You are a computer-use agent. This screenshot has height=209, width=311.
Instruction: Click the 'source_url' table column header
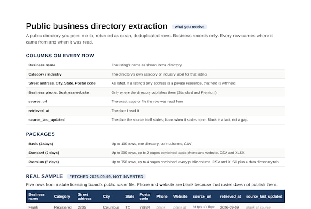tap(202, 197)
